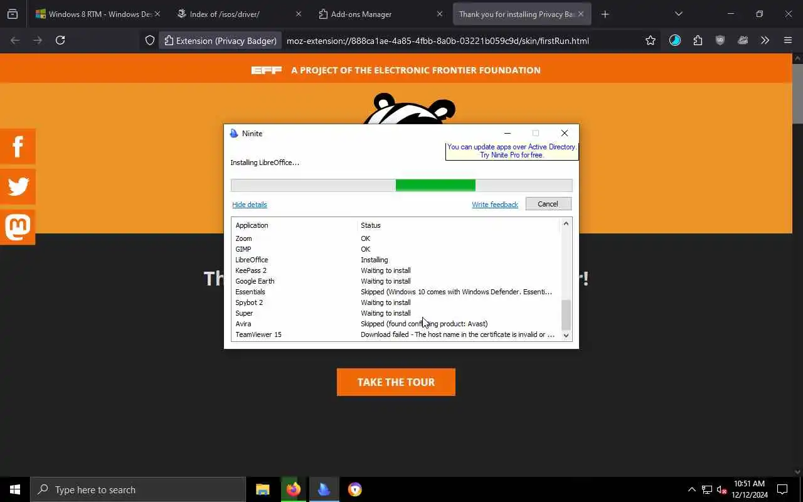Viewport: 803px width, 502px height.
Task: Reload the current page
Action: [60, 40]
